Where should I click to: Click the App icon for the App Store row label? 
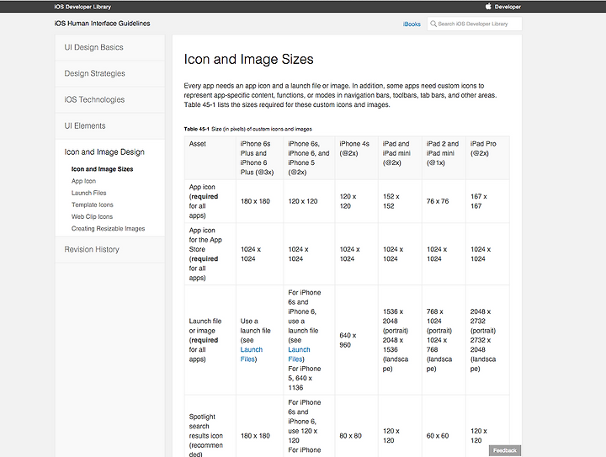click(210, 254)
